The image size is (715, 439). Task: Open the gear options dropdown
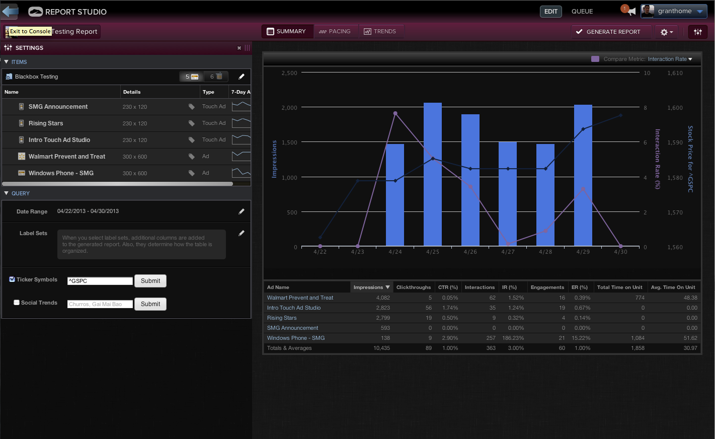[x=666, y=32]
